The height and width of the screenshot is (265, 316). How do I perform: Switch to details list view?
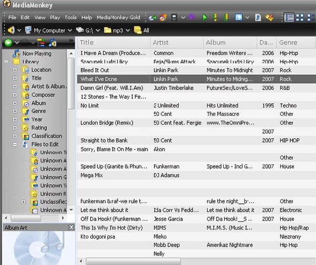coord(289,17)
